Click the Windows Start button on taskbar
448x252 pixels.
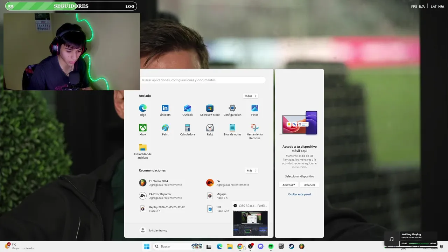click(147, 246)
